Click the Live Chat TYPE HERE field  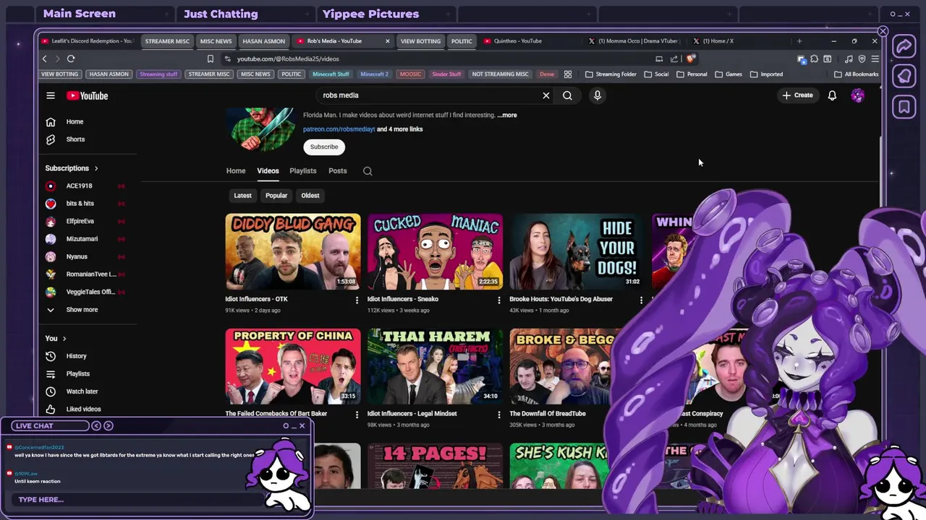coord(137,500)
